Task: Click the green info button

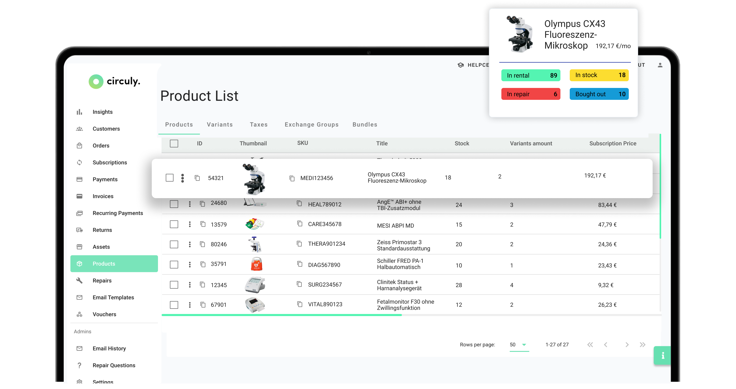Action: tap(662, 355)
